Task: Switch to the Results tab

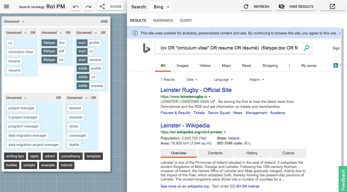Action: (138, 20)
